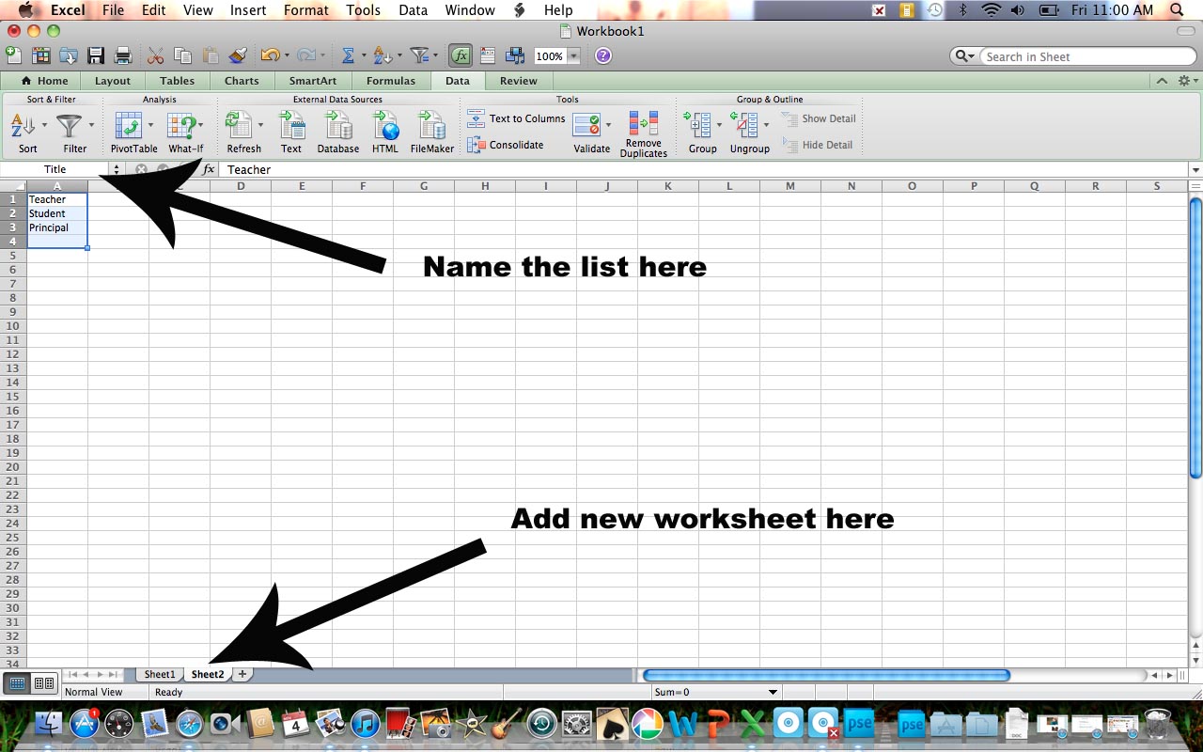The image size is (1203, 752).
Task: Click the horizontal scrollbar thumb
Action: 826,675
